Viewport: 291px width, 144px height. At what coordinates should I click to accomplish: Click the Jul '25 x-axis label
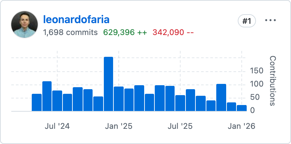point(180,126)
